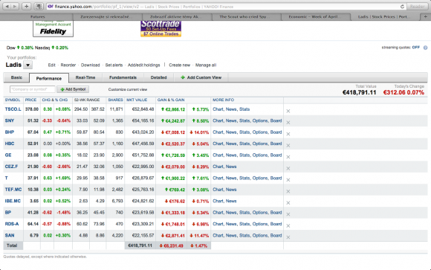Click the Reader button in address bar

pyautogui.click(x=417, y=7)
